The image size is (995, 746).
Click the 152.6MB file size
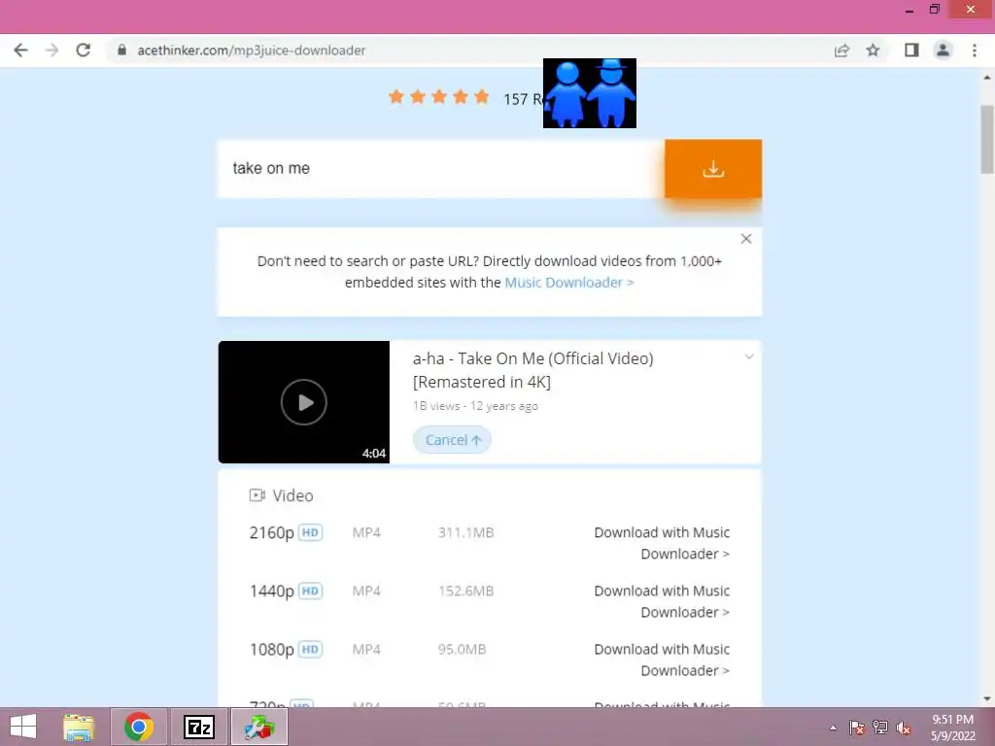(465, 592)
